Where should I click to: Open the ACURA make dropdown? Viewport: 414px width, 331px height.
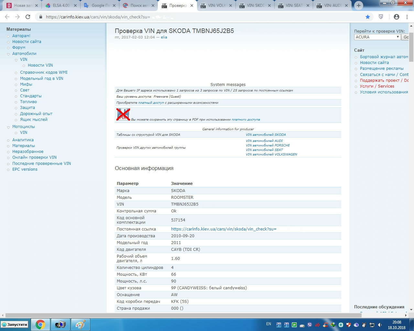click(x=377, y=37)
